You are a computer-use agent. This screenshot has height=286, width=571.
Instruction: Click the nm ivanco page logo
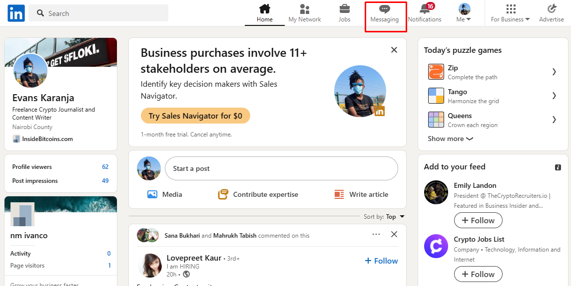click(x=22, y=215)
